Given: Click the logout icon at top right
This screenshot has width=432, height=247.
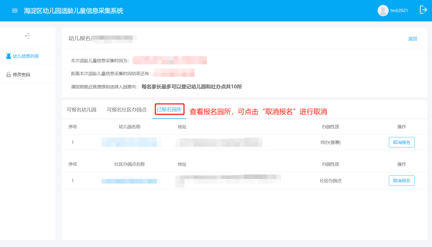Looking at the screenshot, I should [423, 10].
